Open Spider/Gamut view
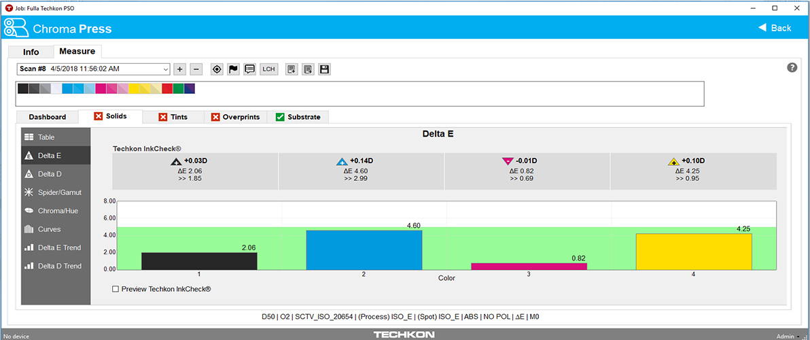Screen dimensions: 810x340 [x=56, y=192]
